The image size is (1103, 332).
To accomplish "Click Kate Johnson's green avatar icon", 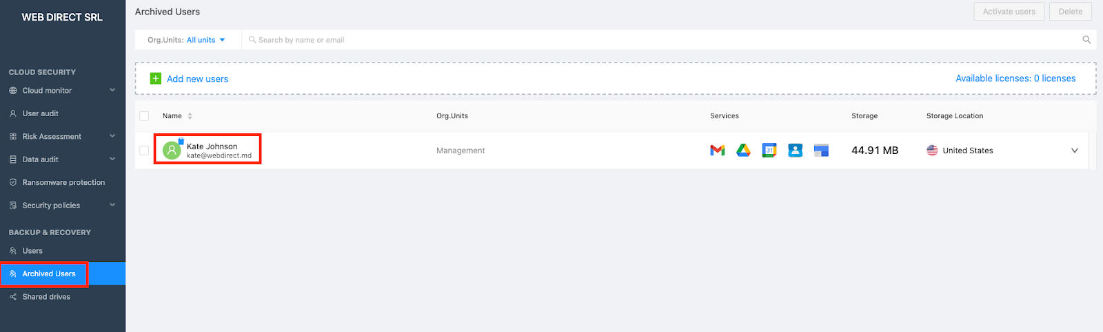I will pos(172,150).
